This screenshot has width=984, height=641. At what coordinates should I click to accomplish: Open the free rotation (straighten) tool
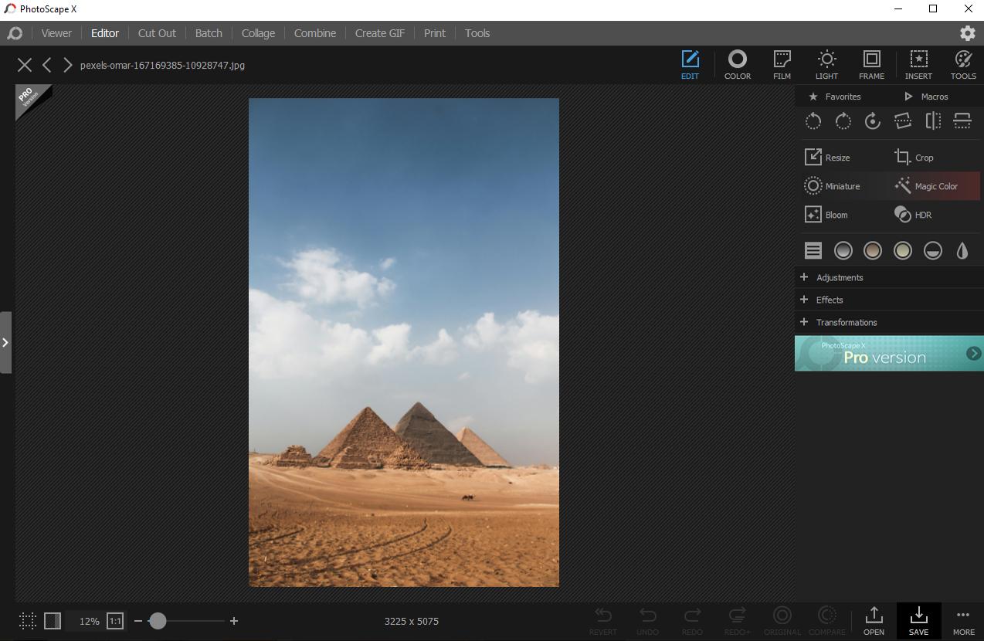(872, 121)
